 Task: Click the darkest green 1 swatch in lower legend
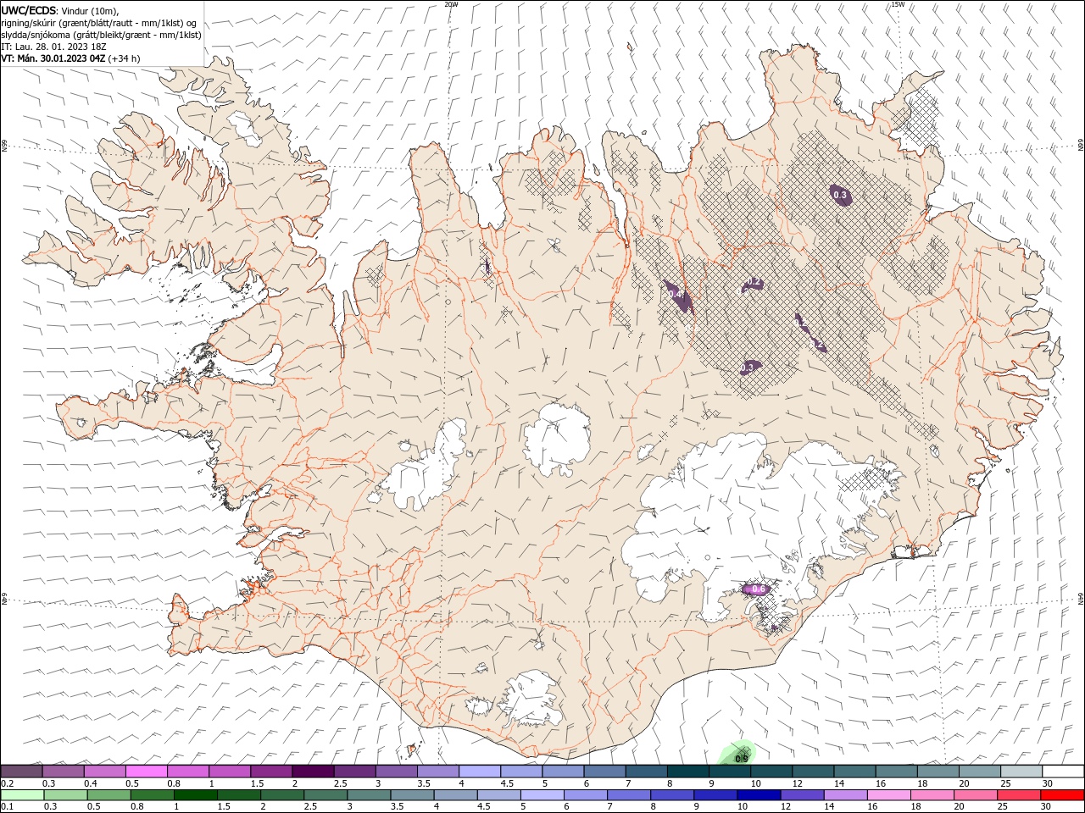pyautogui.click(x=195, y=795)
